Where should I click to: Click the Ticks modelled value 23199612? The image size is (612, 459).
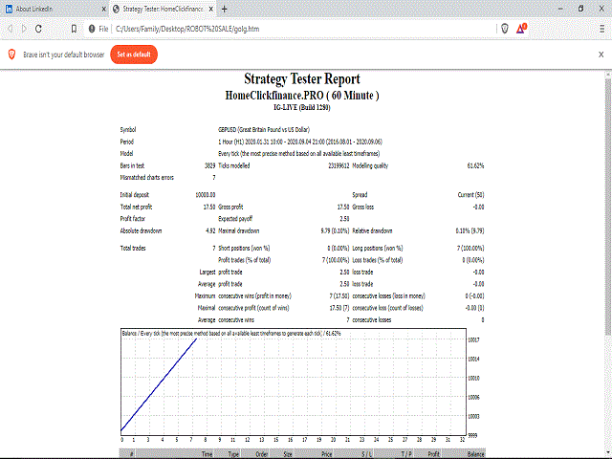pyautogui.click(x=339, y=165)
